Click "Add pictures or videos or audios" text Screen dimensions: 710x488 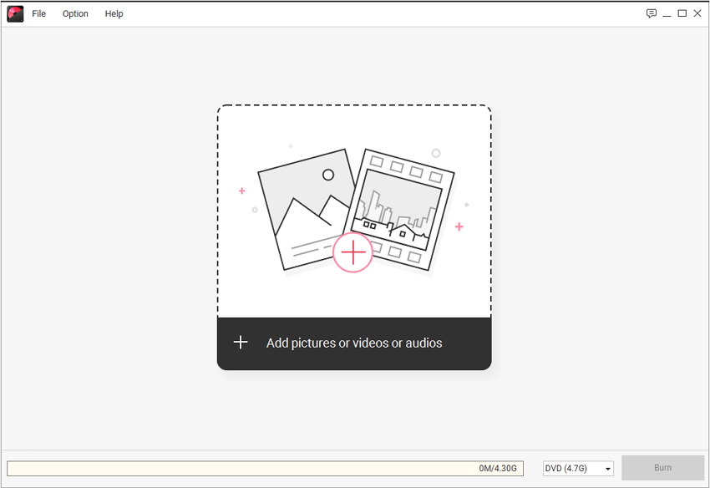[x=354, y=343]
